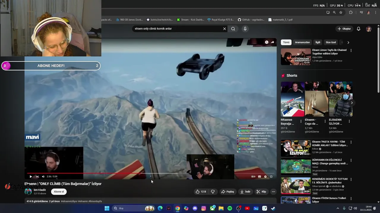Bookmark page with the star icon
The height and width of the screenshot is (213, 380).
341,12
